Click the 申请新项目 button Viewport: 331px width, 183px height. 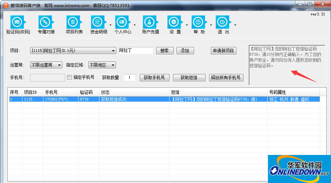(x=223, y=51)
